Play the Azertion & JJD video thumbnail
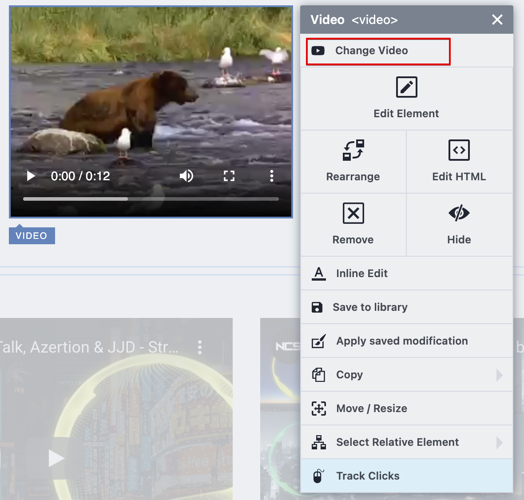The height and width of the screenshot is (500, 524). [56, 458]
